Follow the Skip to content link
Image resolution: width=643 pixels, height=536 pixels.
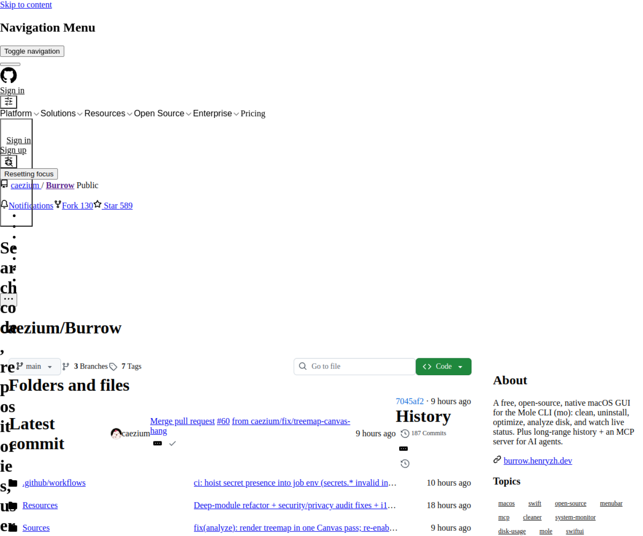(x=26, y=5)
